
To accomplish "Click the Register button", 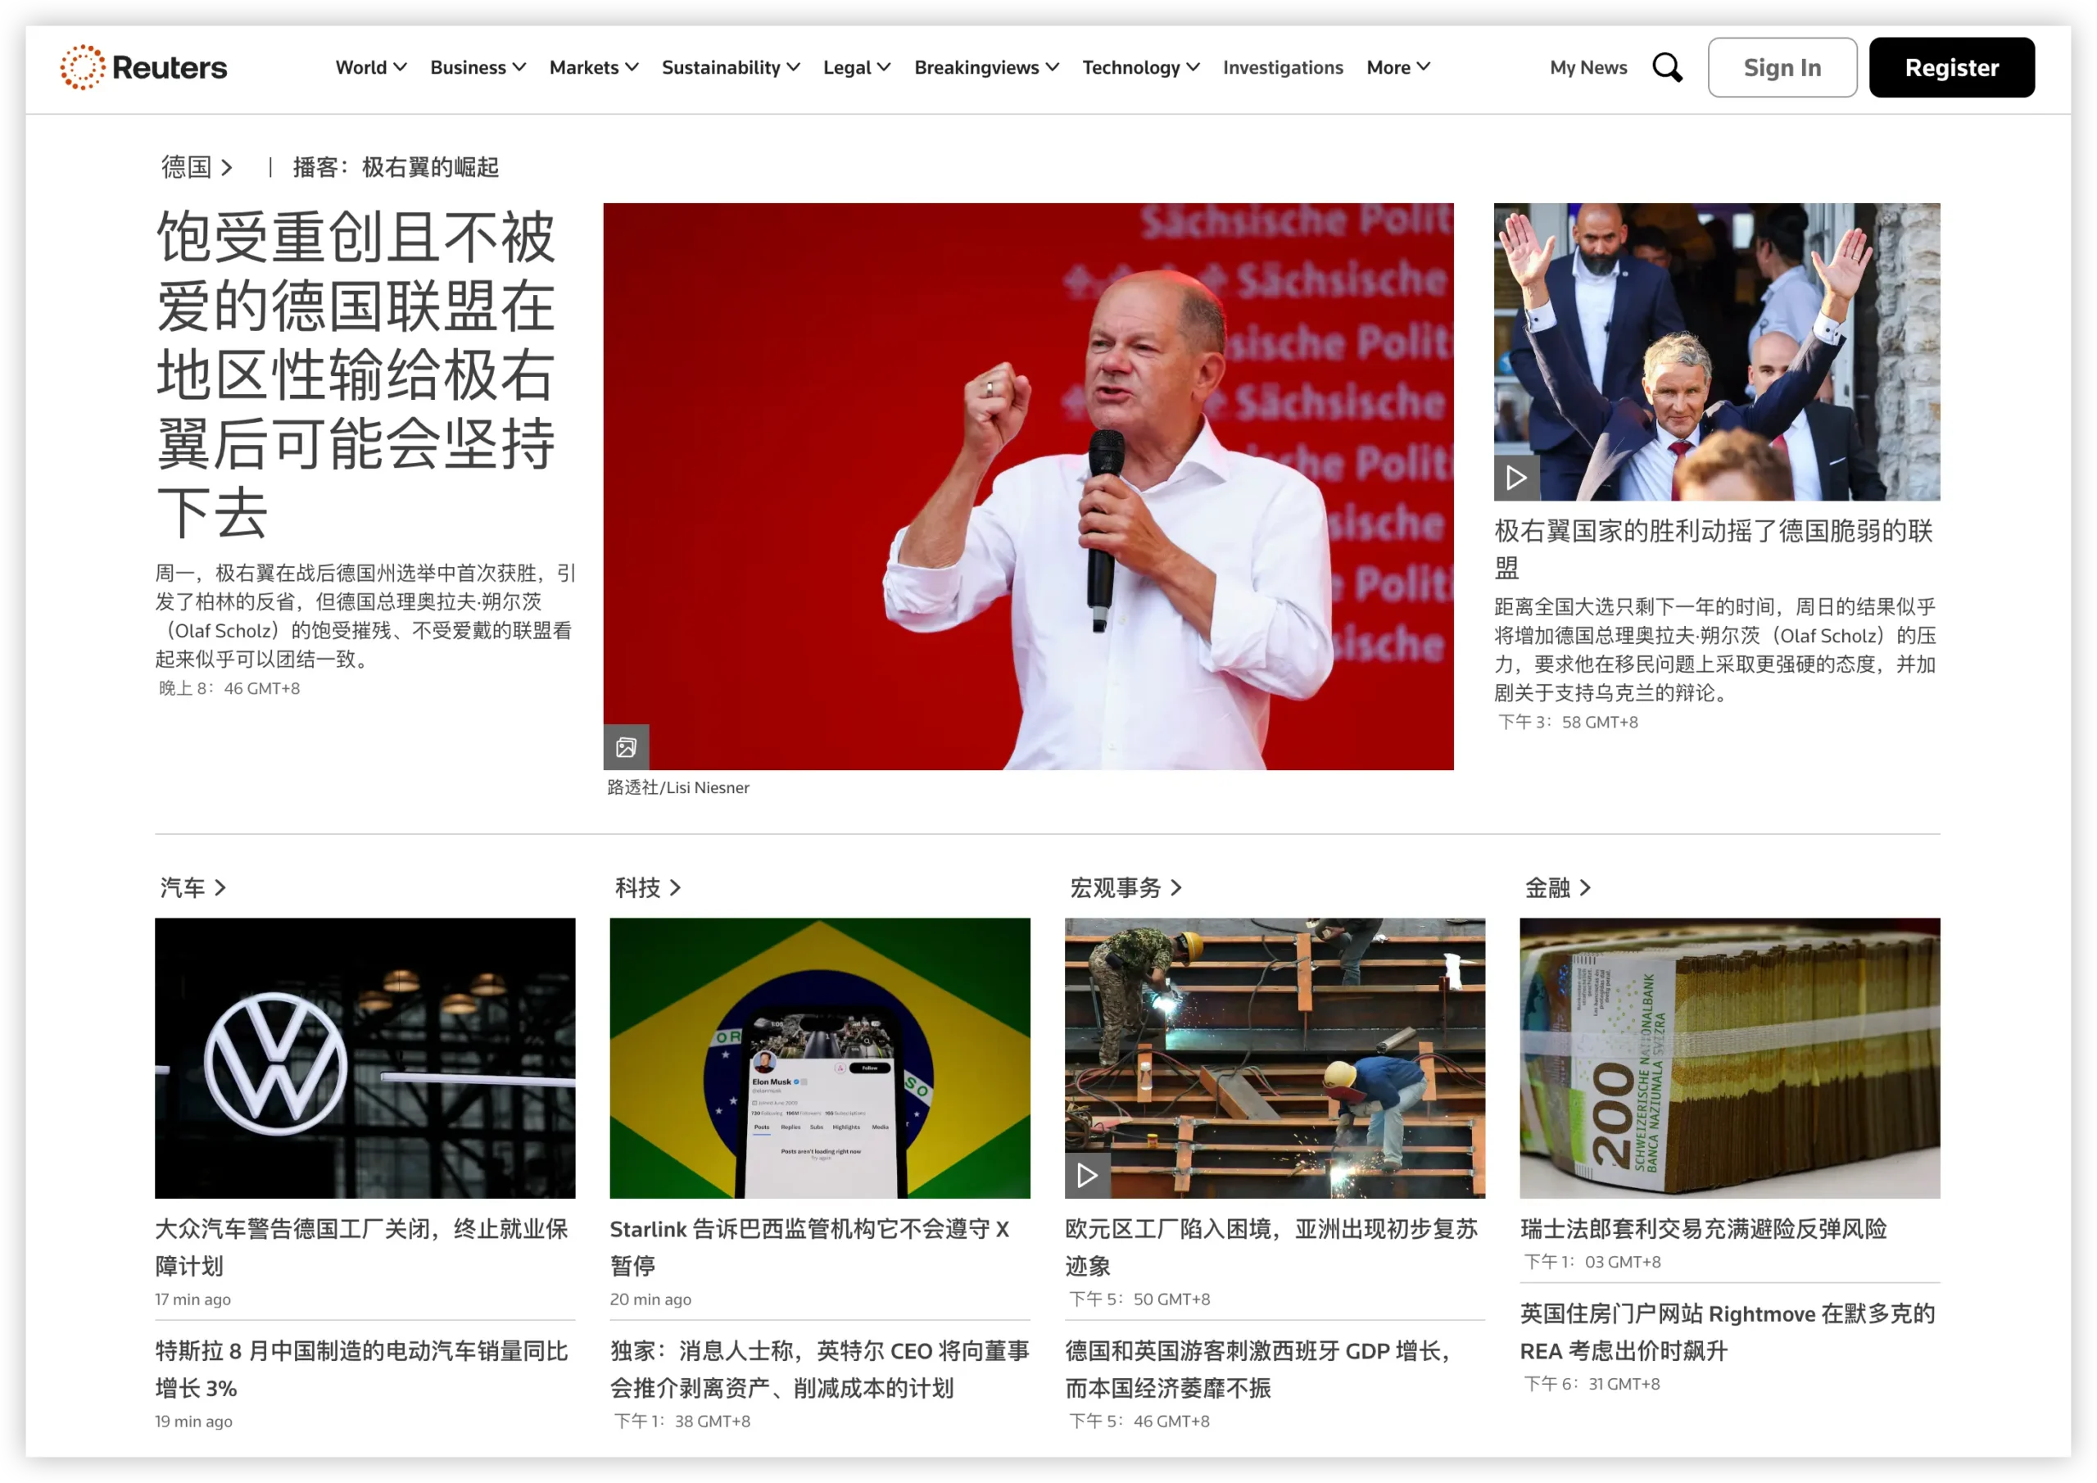I will 1951,66.
